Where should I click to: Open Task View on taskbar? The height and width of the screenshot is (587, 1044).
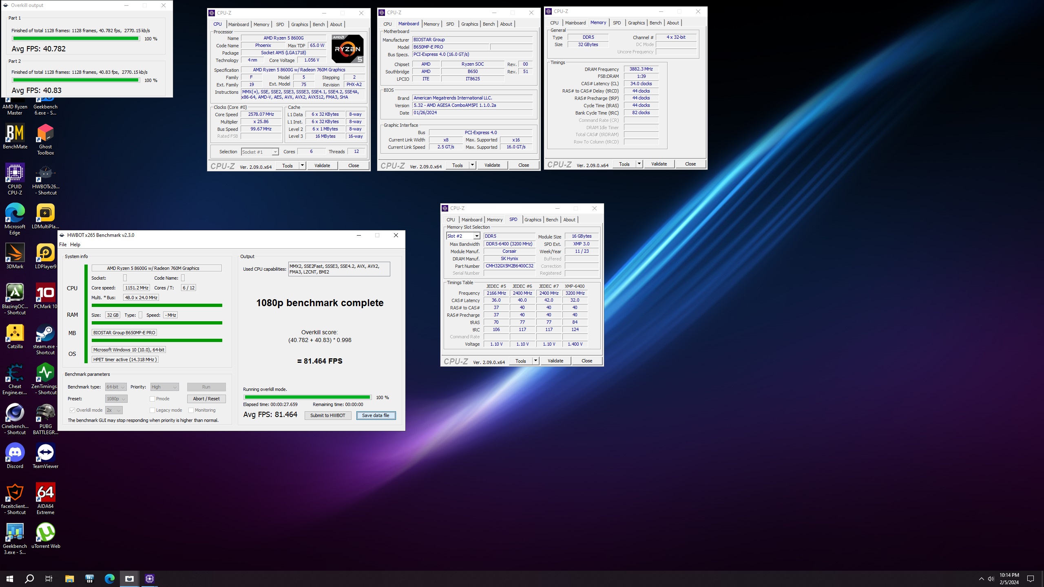(x=49, y=578)
